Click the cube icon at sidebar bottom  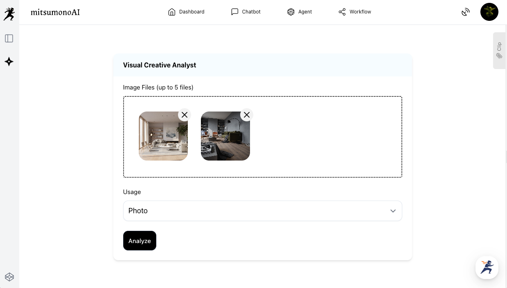pos(9,277)
